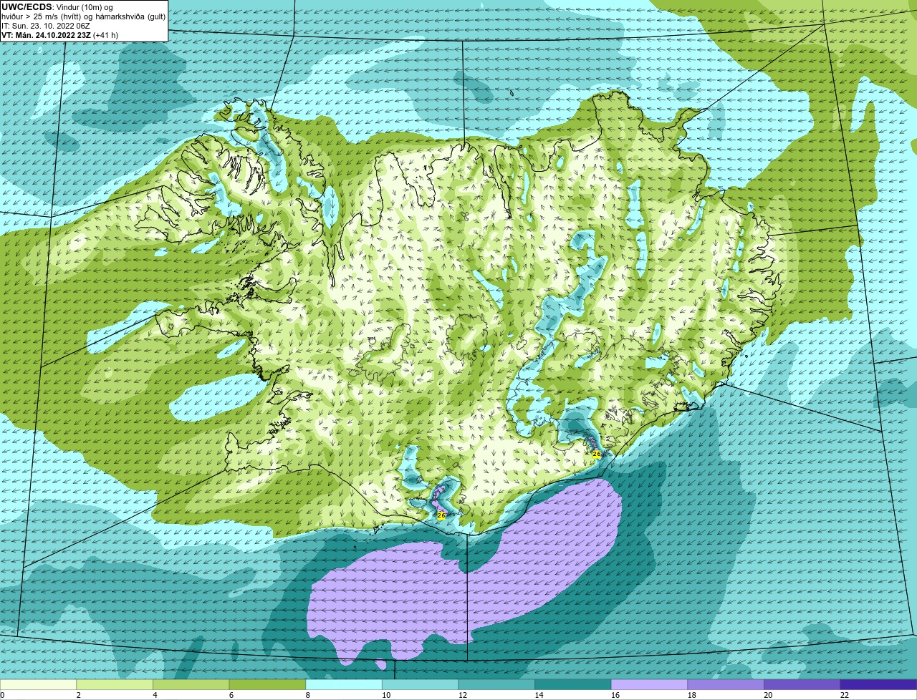
Task: Click the scale label '22'
Action: [x=845, y=695]
